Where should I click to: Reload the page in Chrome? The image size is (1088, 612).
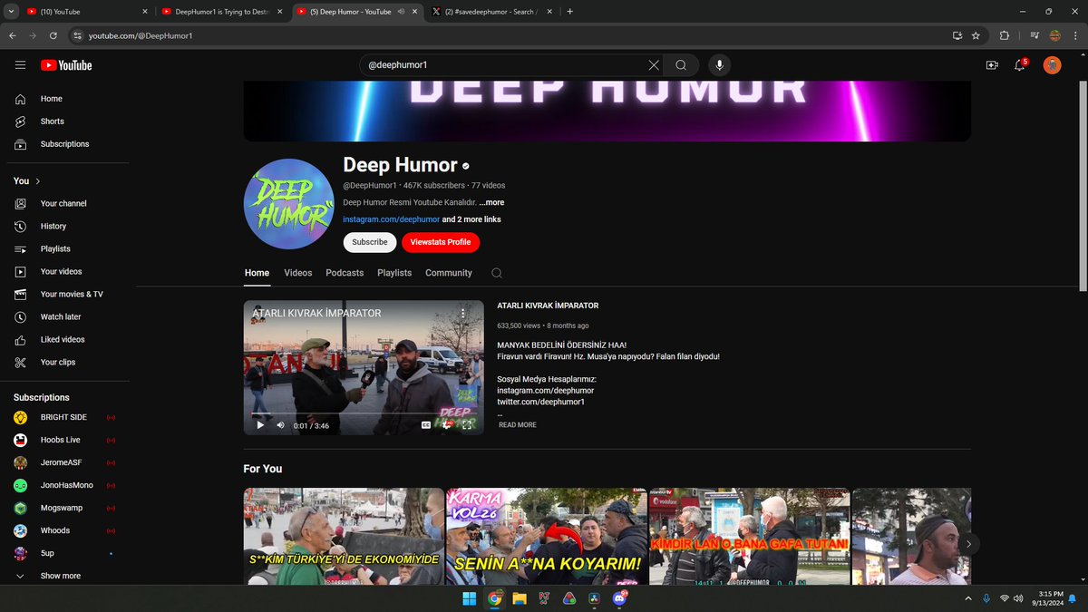pos(53,35)
